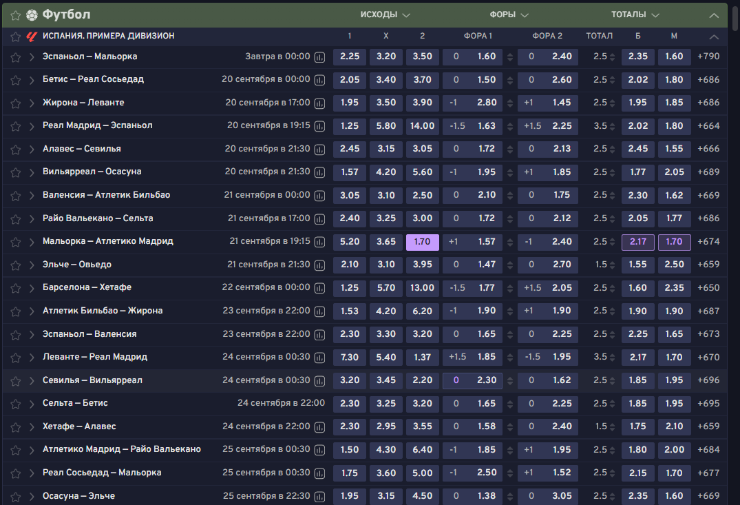Change handicap value for Эспаньол – Мальорка

tap(510, 57)
